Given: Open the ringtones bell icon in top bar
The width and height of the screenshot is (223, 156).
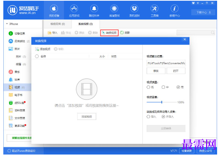Looking at the screenshot, I should pyautogui.click(x=94, y=8).
